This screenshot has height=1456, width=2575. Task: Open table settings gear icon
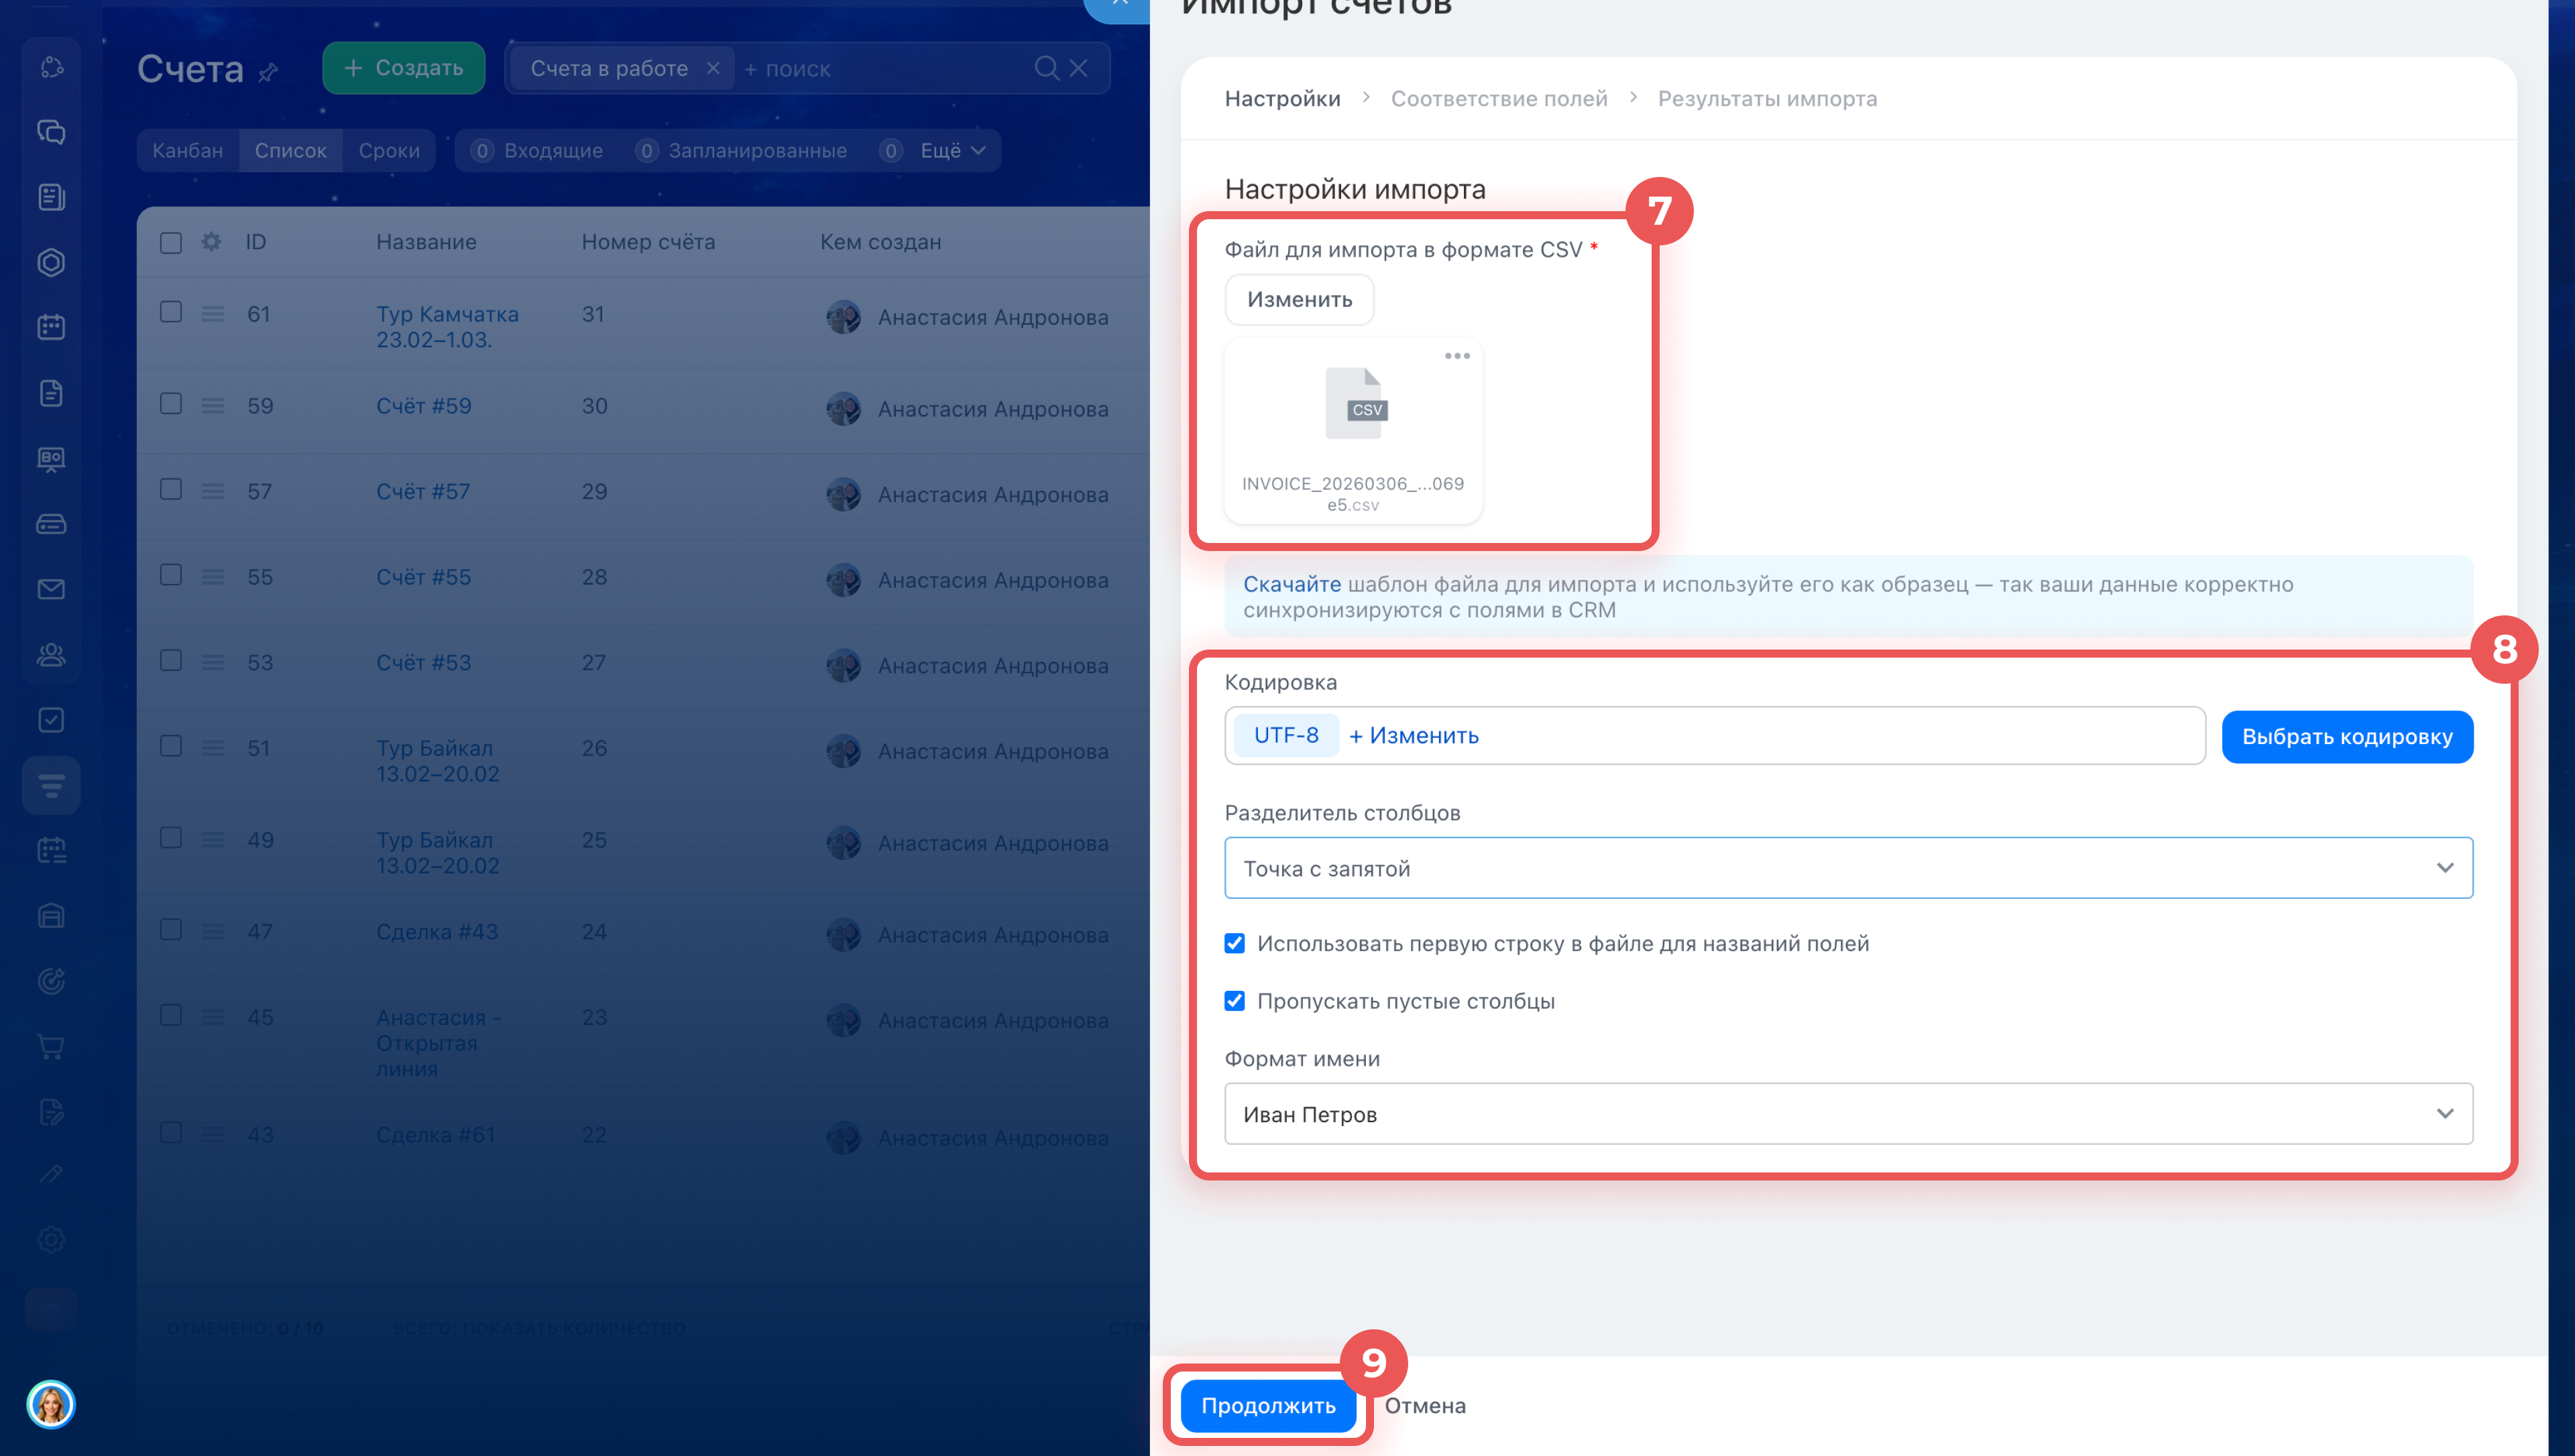[211, 242]
